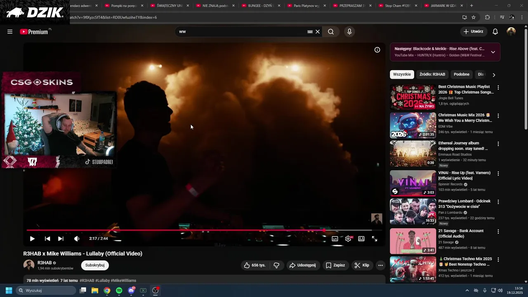Open browser media controls icon
528x297 pixels.
502,17
